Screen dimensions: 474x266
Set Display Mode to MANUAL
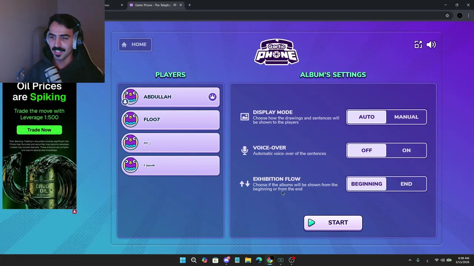(x=406, y=117)
